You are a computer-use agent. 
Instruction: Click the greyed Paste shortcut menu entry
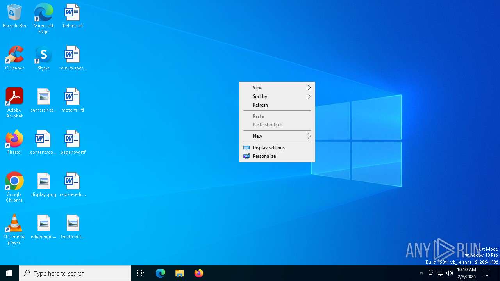[x=277, y=125]
